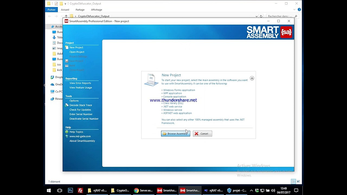Switch to Accueil tab in Explorer

[65, 10]
